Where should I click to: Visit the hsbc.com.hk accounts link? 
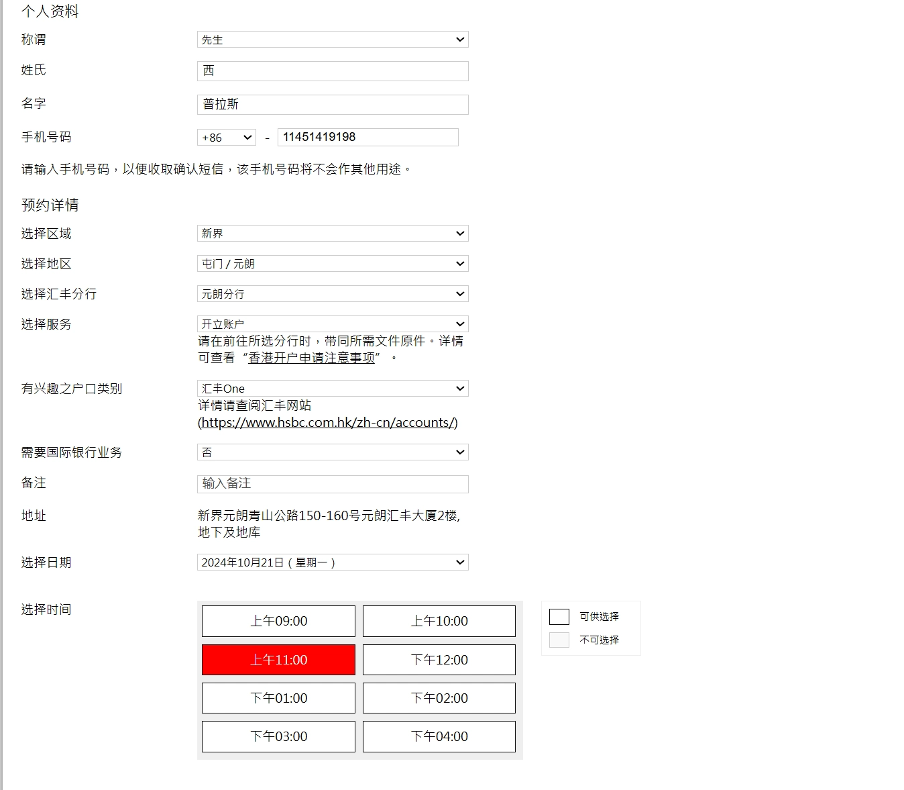tap(329, 423)
